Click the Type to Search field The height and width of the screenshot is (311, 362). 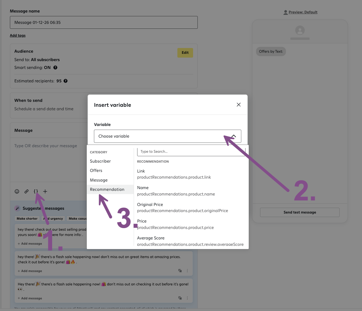coord(191,152)
